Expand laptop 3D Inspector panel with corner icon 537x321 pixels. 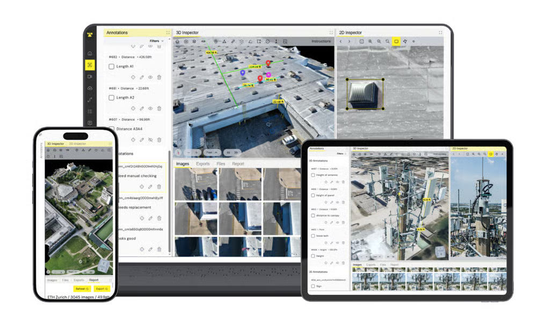coord(331,33)
